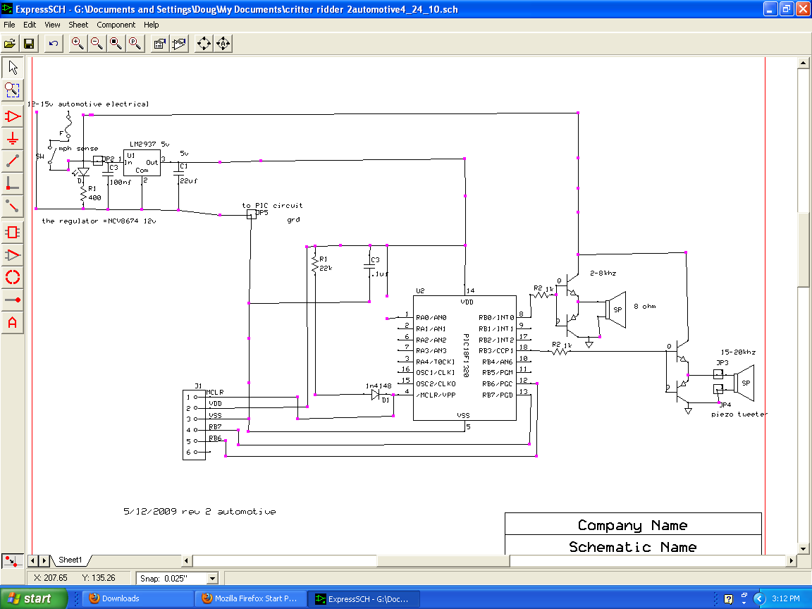Select the LM2937 regulator component U1
812x609 pixels.
coord(142,163)
